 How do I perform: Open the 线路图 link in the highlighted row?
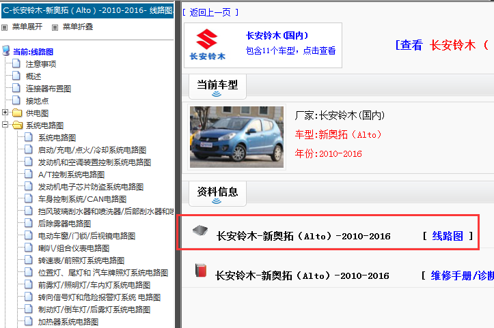(x=448, y=236)
